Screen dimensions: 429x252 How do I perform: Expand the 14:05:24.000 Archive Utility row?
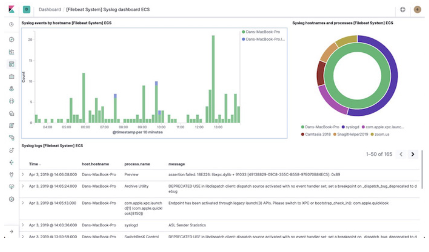[23, 186]
